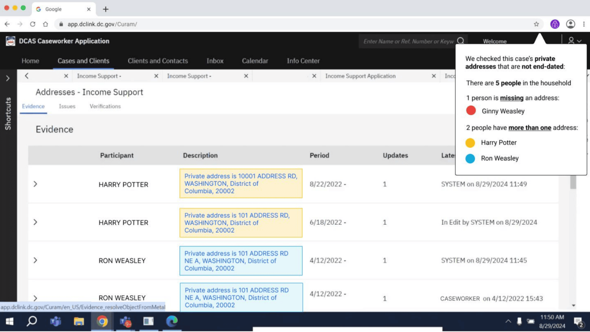Open the 10001 ADDRESS RD private address link
The image size is (590, 332).
[241, 184]
